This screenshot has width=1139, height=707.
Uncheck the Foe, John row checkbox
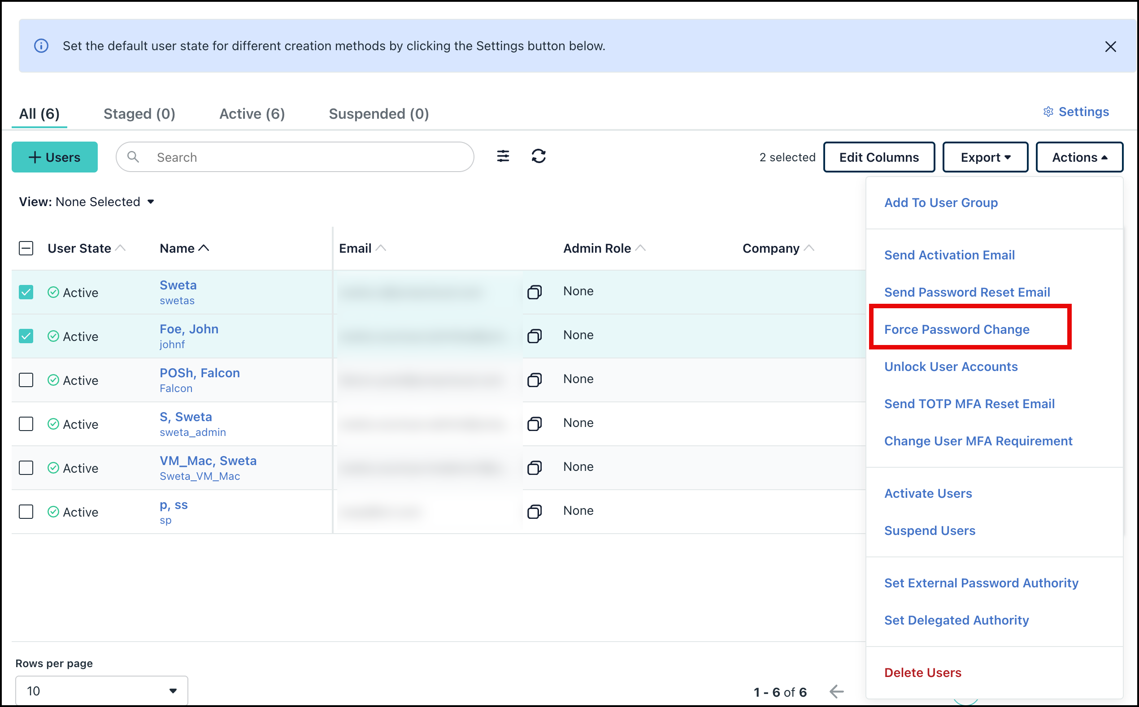coord(26,336)
